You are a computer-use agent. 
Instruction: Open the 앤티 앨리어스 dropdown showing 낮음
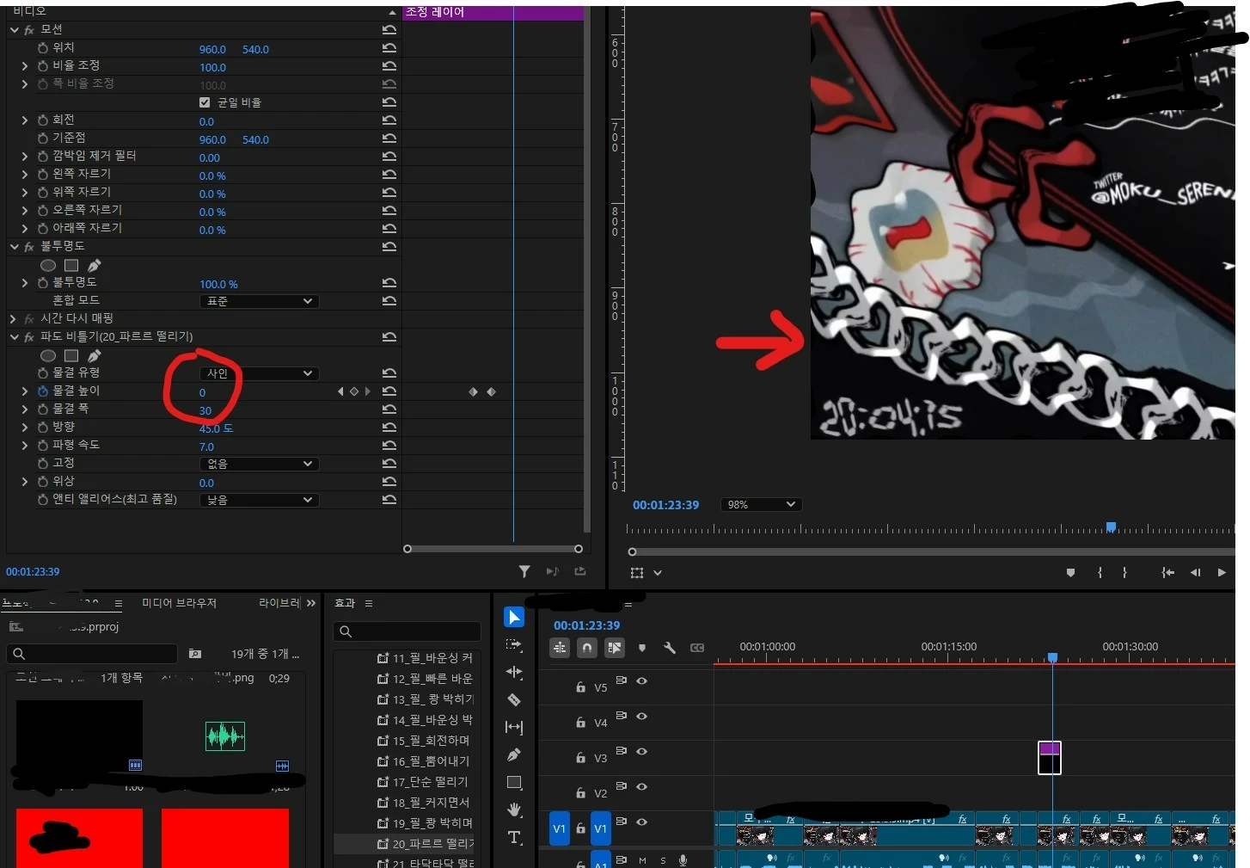[x=259, y=500]
